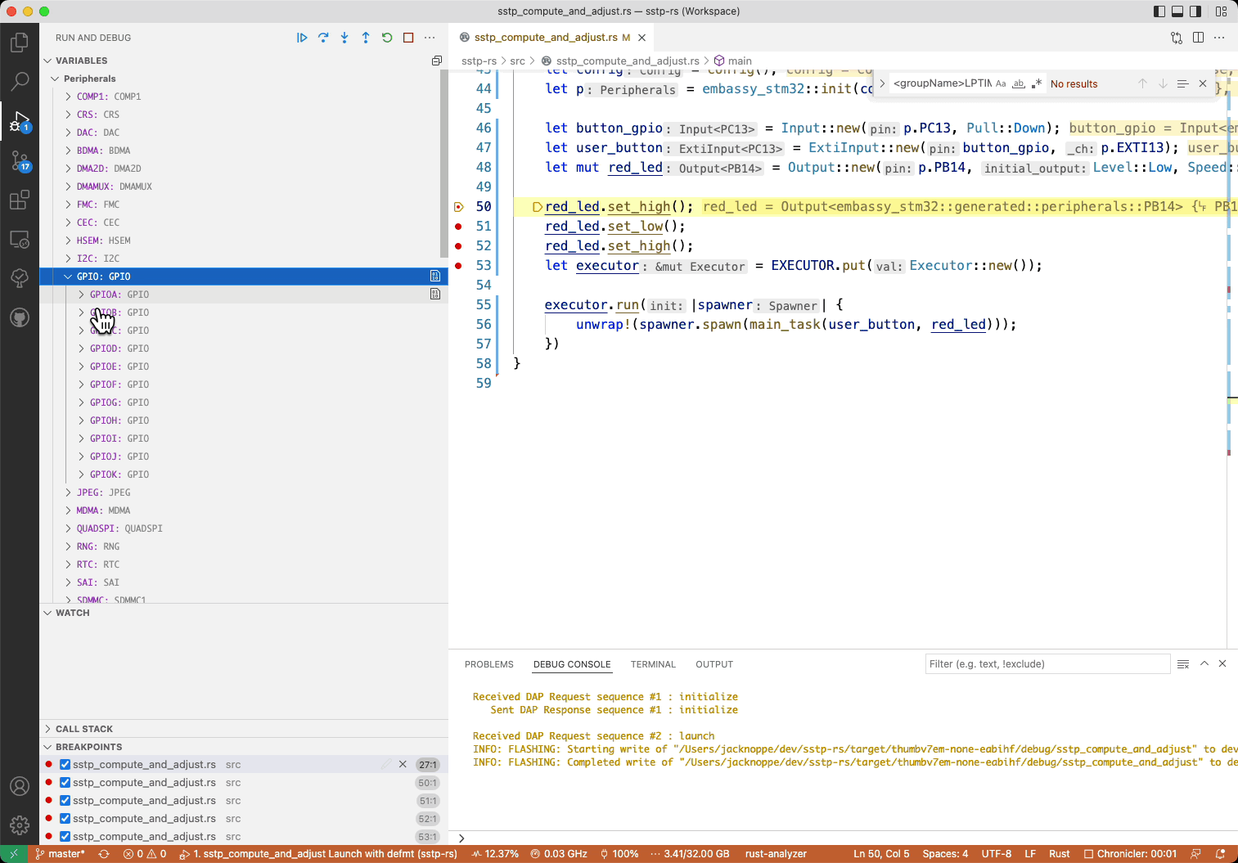Click the debug console filter input
The image size is (1238, 863).
pyautogui.click(x=1047, y=664)
